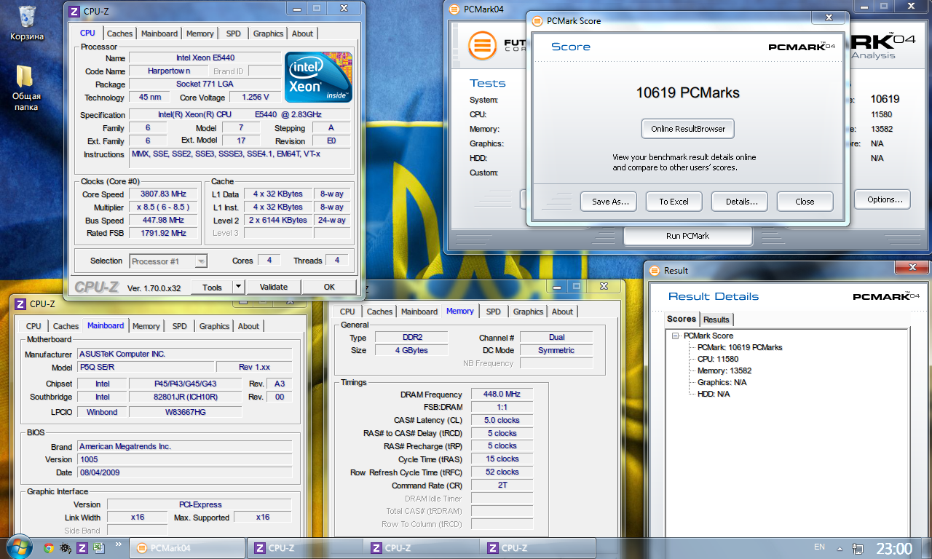Viewport: 932px width, 559px height.
Task: Click the DDR2 memory type field
Action: click(x=411, y=338)
